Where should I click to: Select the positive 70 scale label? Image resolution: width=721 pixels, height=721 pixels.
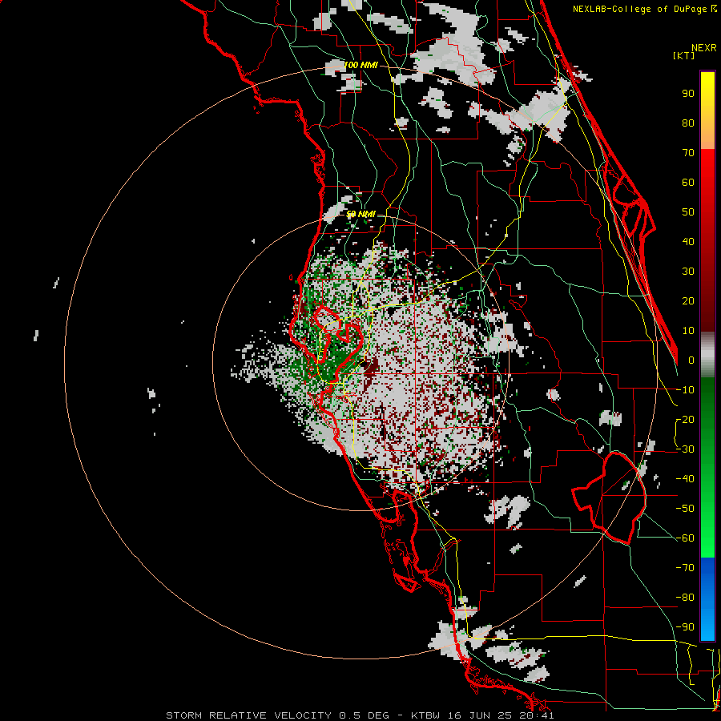(688, 153)
